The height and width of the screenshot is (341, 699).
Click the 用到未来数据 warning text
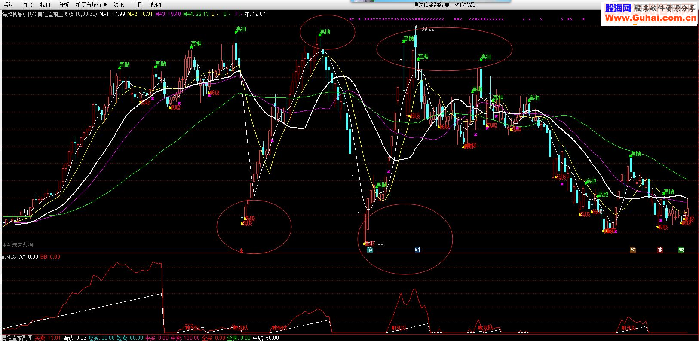point(18,245)
